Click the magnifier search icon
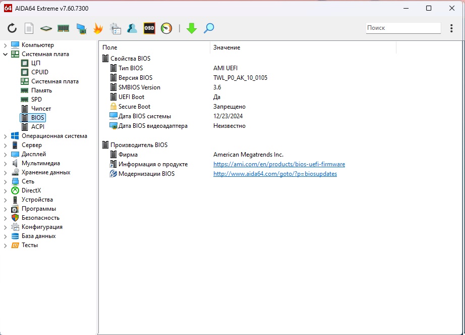Screen dimensions: 465x335 click(209, 28)
